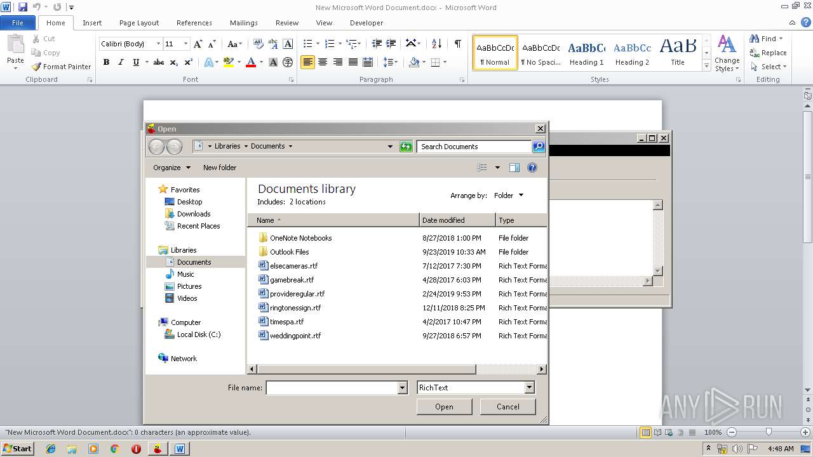
Task: Switch to Full Screen Reading view
Action: 657,432
